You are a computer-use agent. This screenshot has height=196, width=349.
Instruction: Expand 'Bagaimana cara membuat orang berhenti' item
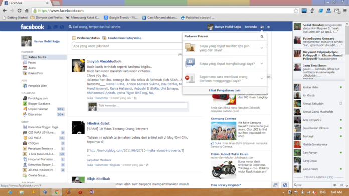(224, 79)
